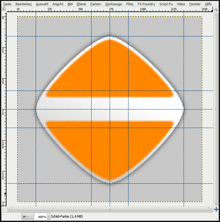This screenshot has width=220, height=222.
Task: Click the image menu arrow at ruler corner
Action: (4, 9)
